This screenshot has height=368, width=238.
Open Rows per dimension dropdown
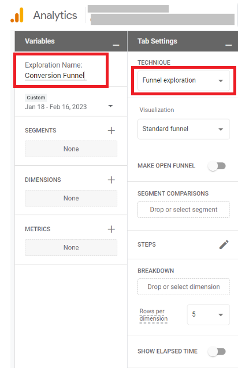(x=209, y=314)
